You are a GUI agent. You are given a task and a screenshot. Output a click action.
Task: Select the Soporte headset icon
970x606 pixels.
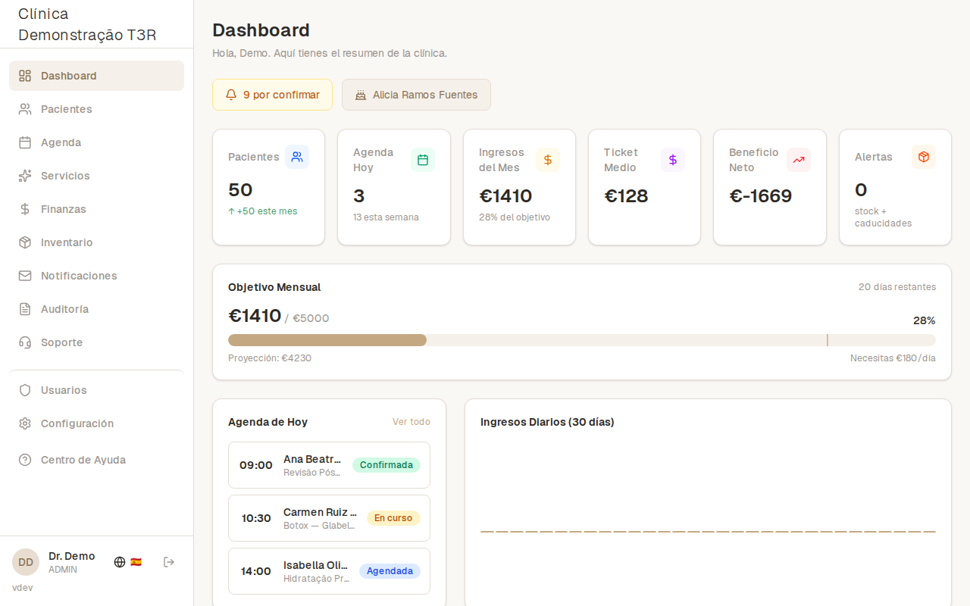(24, 342)
